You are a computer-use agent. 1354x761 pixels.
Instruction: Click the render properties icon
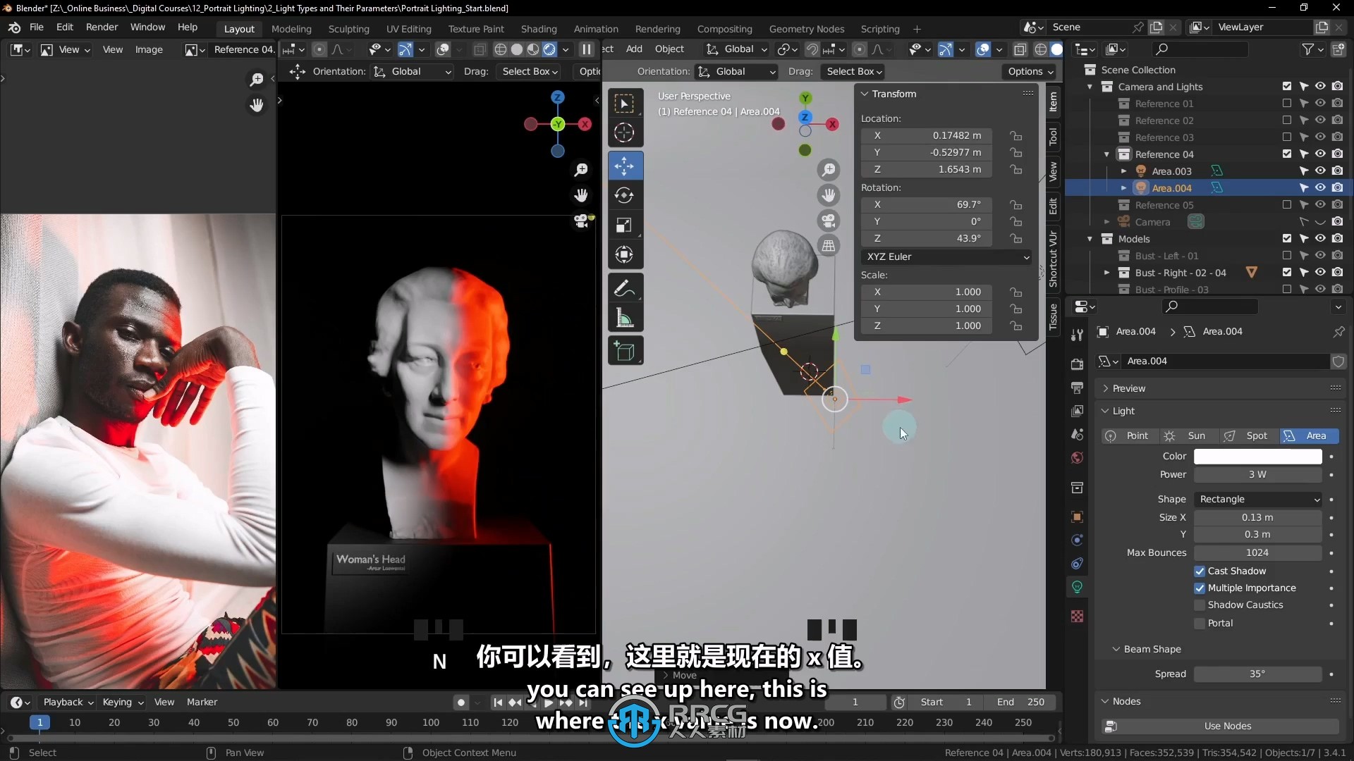[1078, 364]
